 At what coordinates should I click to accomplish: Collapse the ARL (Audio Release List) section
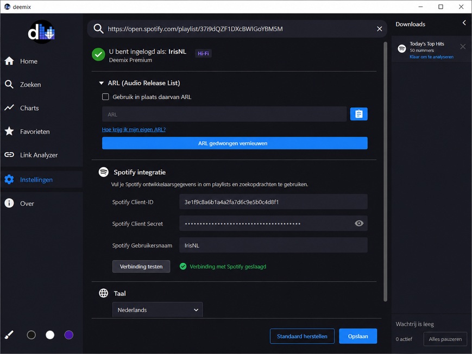[102, 83]
